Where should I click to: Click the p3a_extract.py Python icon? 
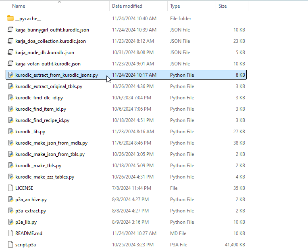click(10, 211)
